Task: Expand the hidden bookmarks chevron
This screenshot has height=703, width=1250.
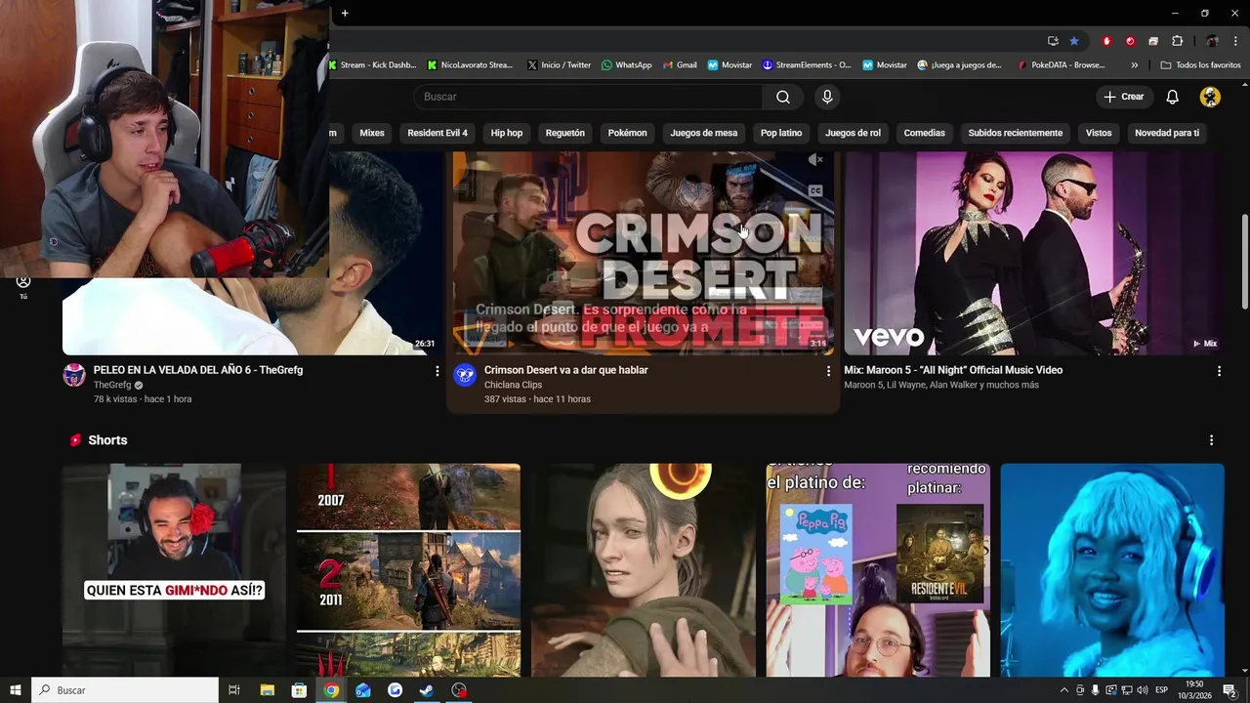Action: pos(1134,65)
